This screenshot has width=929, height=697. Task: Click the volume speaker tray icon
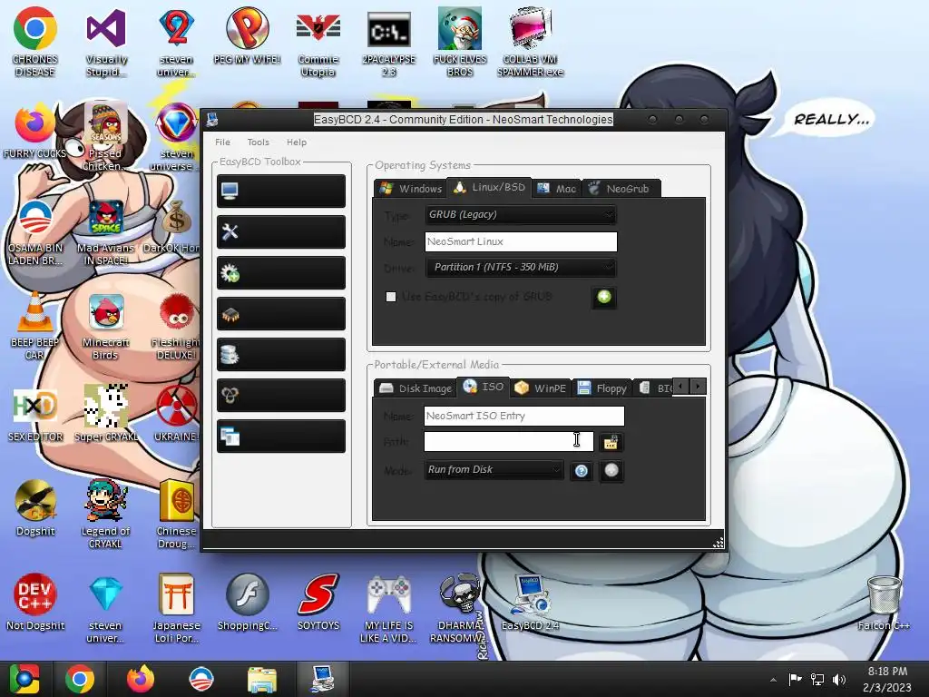pos(839,680)
